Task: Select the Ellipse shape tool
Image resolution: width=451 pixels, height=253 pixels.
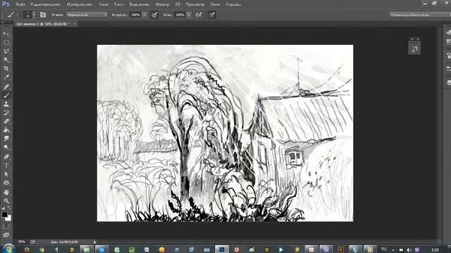Action: point(6,183)
